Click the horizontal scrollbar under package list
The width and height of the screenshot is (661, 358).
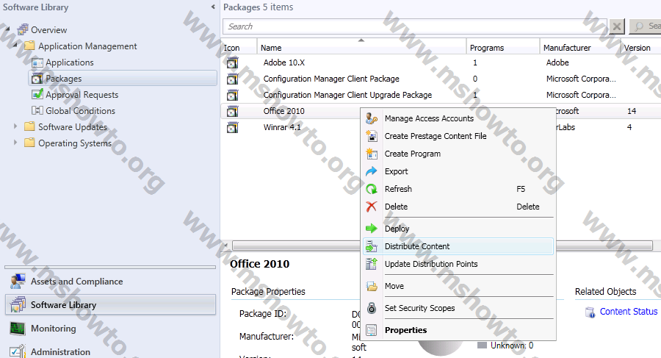click(443, 246)
